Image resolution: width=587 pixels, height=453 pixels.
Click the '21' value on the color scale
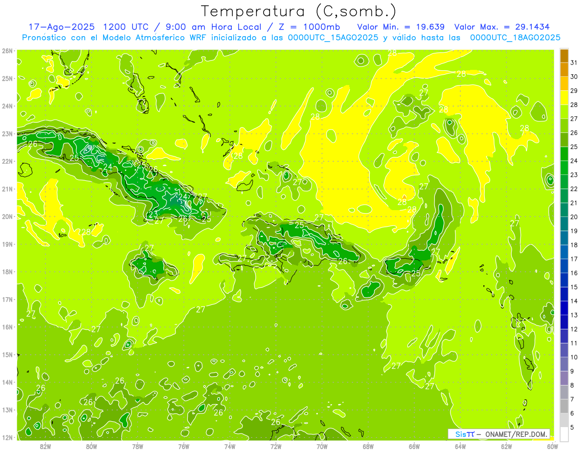tap(574, 203)
